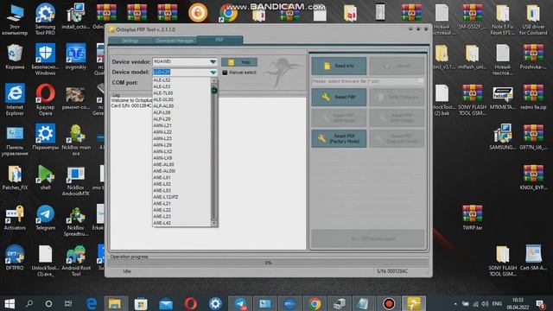This screenshot has width=553, height=311.
Task: Click the Help button beside Device vendor
Action: [239, 62]
